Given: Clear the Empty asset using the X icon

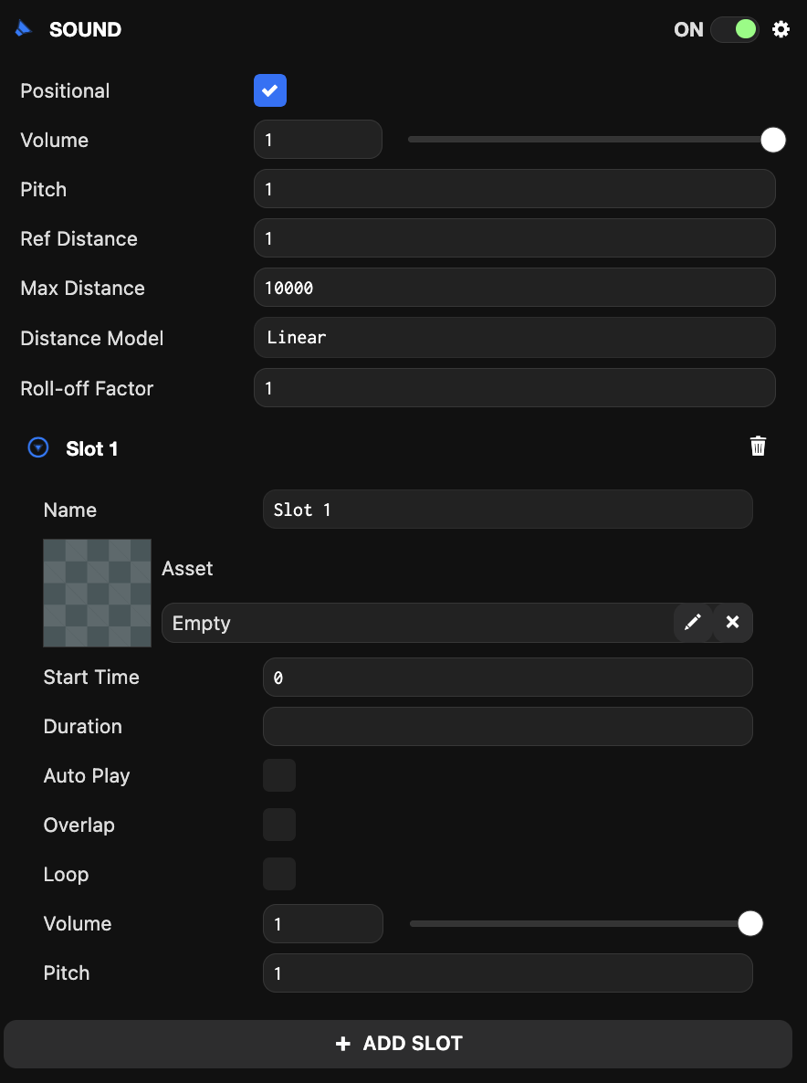Looking at the screenshot, I should tap(732, 622).
